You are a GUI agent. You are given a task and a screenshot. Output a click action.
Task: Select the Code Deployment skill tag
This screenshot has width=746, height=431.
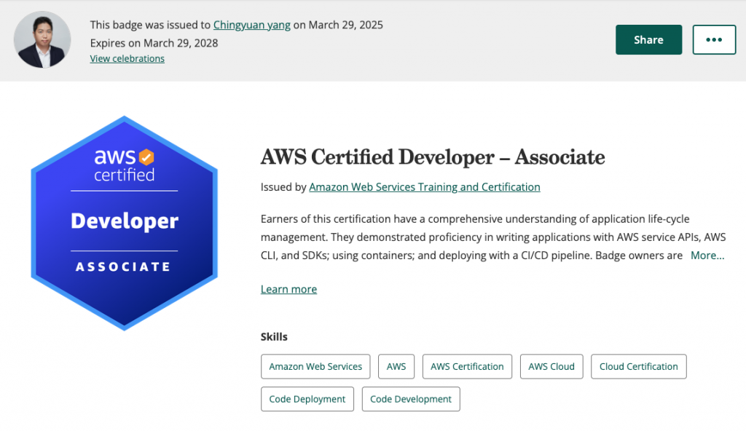click(x=307, y=399)
